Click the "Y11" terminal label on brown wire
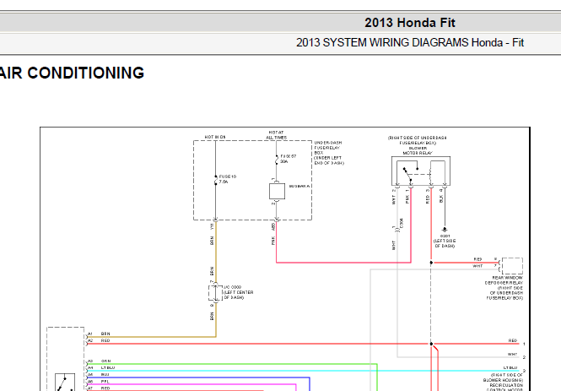Image resolution: width=561 pixels, height=391 pixels. click(212, 226)
